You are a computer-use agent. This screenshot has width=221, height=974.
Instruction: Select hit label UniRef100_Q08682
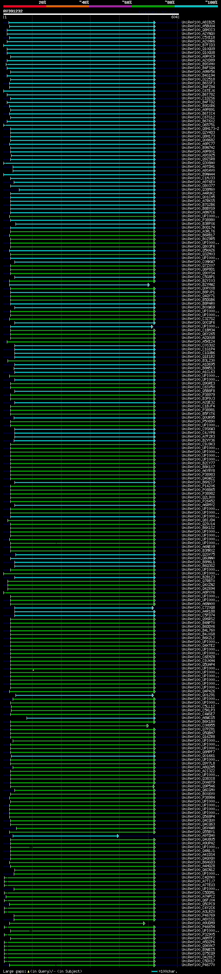(198, 140)
